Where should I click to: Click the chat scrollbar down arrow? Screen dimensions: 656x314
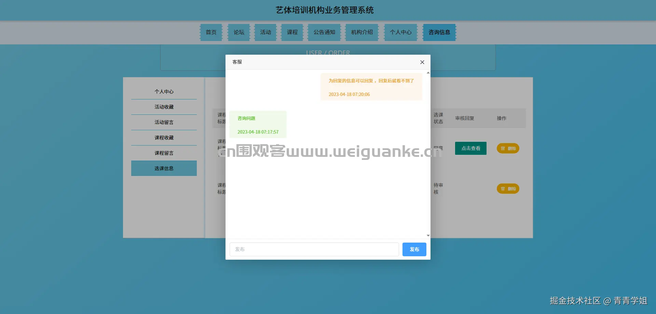[x=428, y=235]
